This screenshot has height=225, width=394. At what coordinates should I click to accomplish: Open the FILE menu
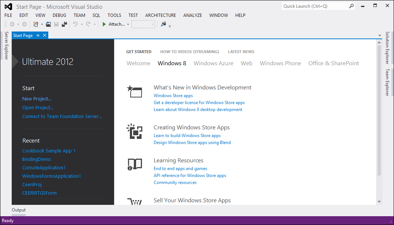pyautogui.click(x=8, y=15)
